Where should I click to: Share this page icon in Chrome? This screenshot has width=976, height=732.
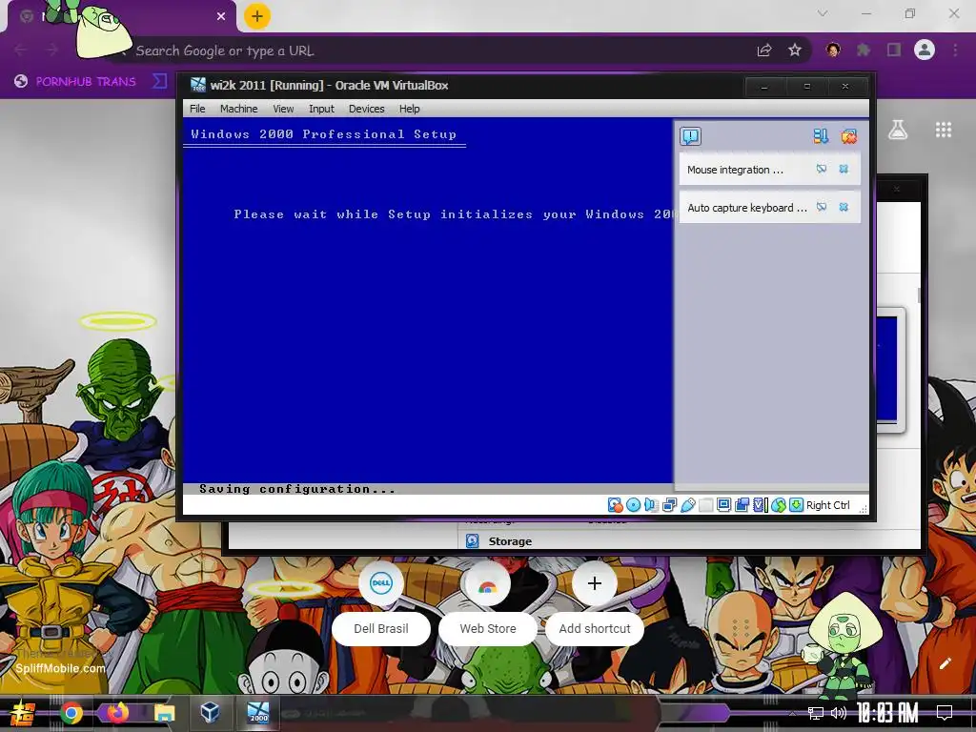(x=764, y=51)
